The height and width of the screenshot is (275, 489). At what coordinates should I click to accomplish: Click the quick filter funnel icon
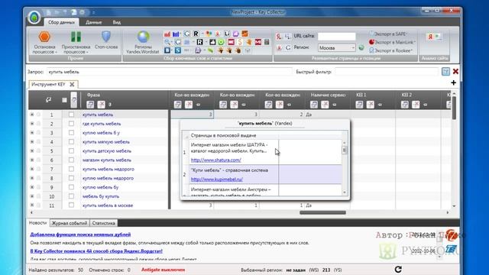pos(445,71)
